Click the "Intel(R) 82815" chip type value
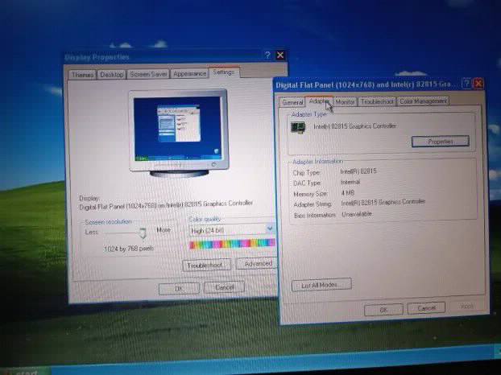The image size is (501, 375). pyautogui.click(x=358, y=171)
